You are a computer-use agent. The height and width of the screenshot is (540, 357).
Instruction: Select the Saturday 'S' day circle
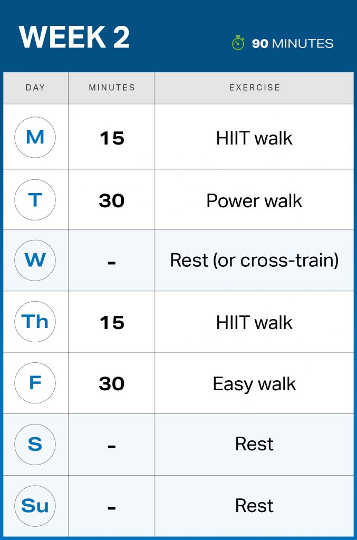pos(35,444)
